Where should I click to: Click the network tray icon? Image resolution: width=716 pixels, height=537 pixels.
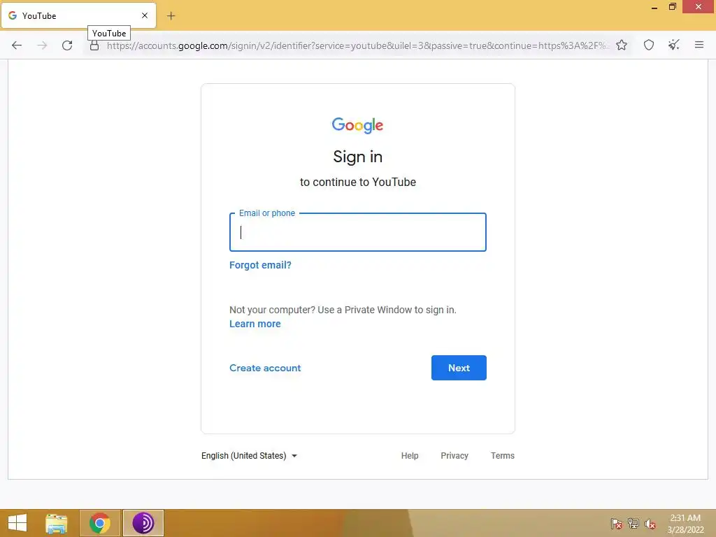(633, 524)
